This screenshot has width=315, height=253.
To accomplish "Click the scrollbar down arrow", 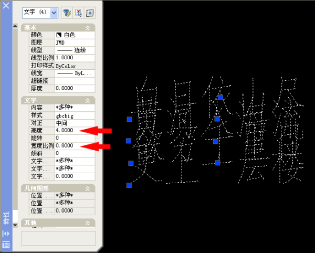I will 15,225.
